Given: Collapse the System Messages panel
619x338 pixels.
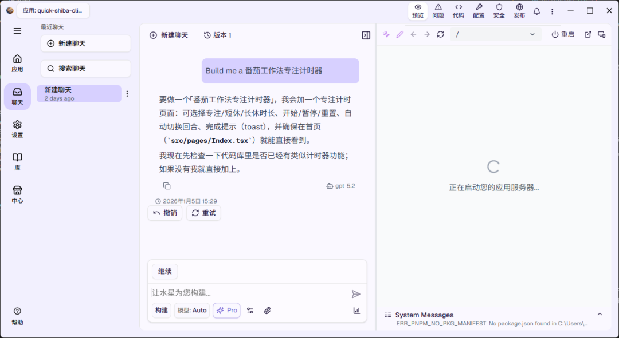Looking at the screenshot, I should pos(600,314).
